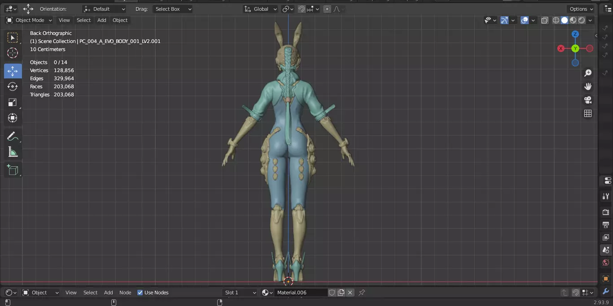Enable the Use Nodes checkbox
613x306 pixels.
click(x=140, y=293)
